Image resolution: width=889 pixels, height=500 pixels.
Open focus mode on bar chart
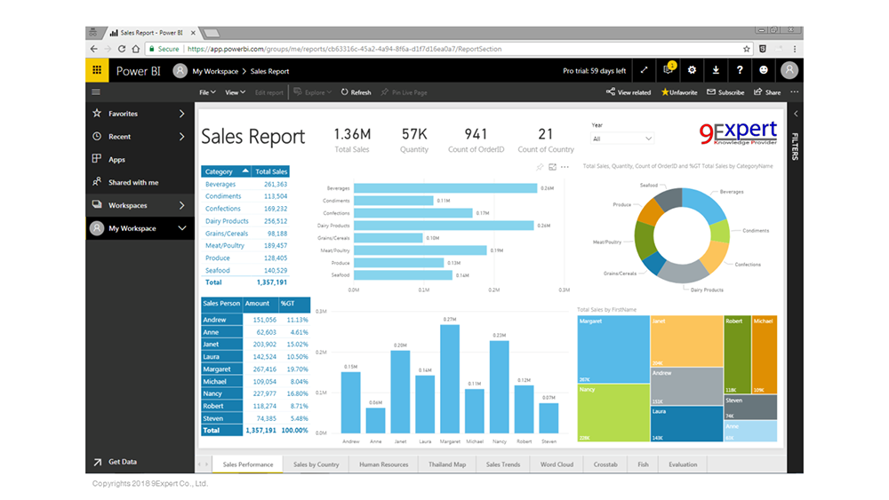tap(552, 167)
